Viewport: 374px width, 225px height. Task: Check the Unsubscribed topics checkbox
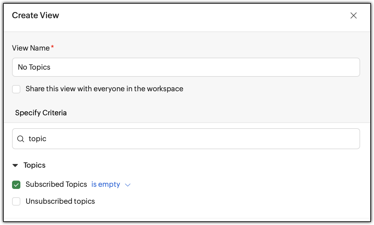click(x=16, y=202)
